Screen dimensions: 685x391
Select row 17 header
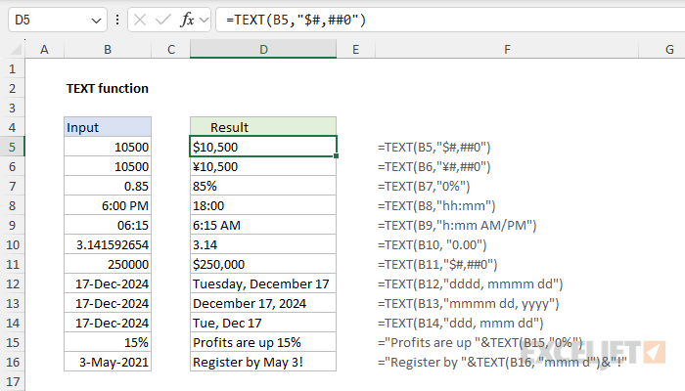click(12, 381)
